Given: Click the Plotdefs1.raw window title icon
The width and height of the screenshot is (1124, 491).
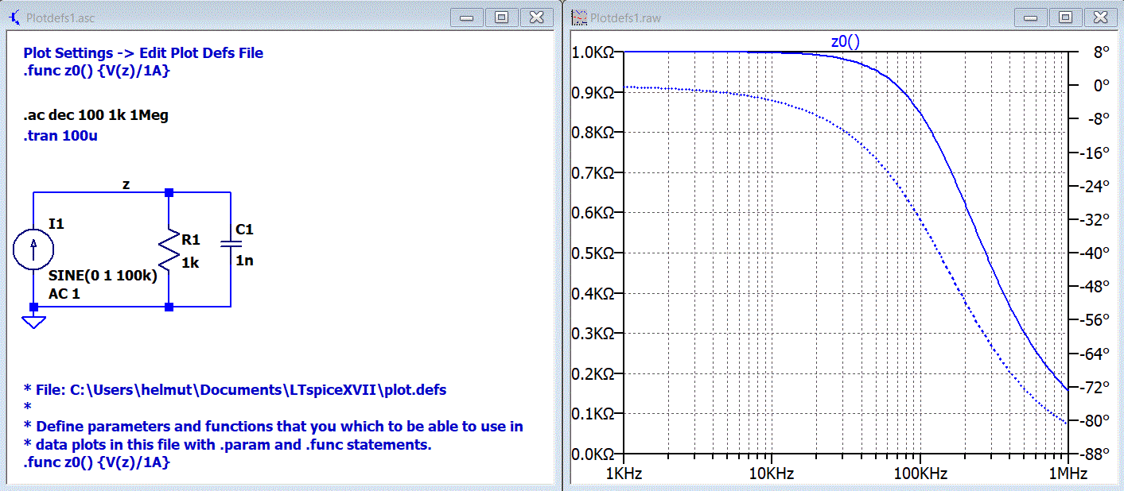Looking at the screenshot, I should (579, 17).
